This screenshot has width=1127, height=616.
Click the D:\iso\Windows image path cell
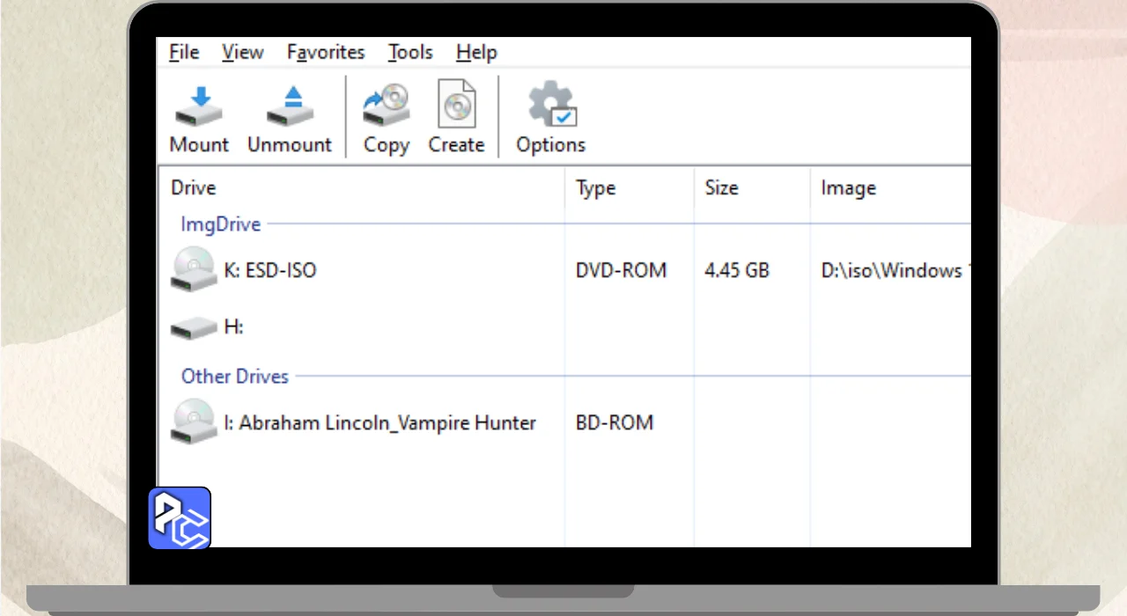[x=891, y=271]
